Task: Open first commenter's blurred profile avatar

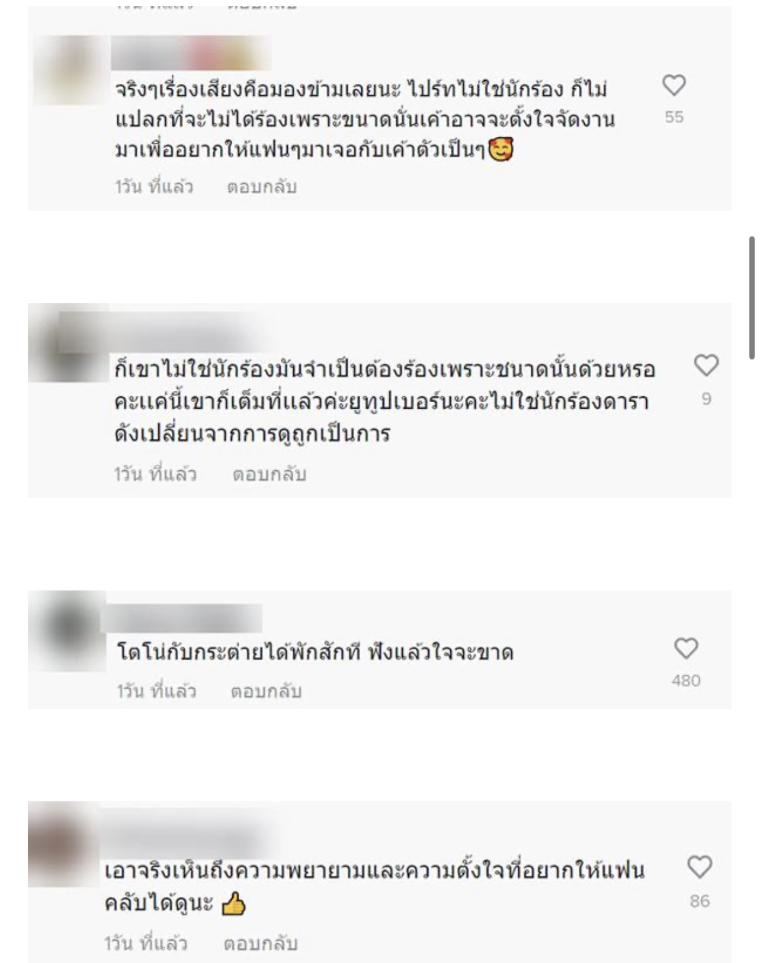Action: tap(70, 70)
